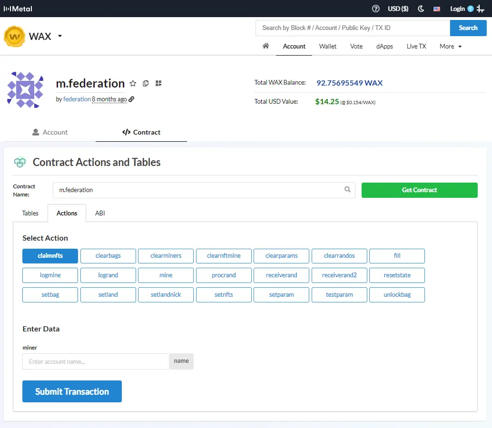Click the 92.75695549 WAX balance
This screenshot has height=428, width=492.
pos(349,83)
